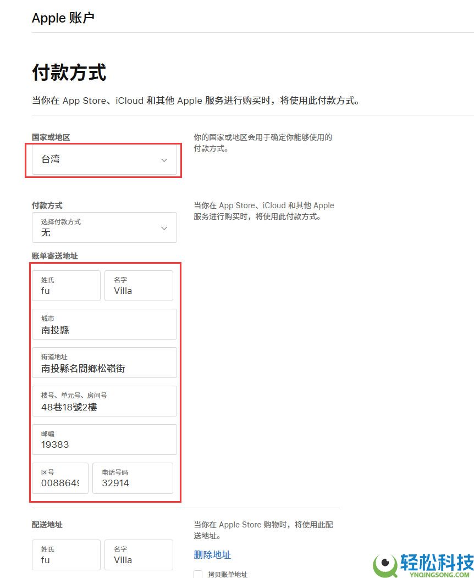Click the 名字 field under 配送地址

(x=139, y=555)
